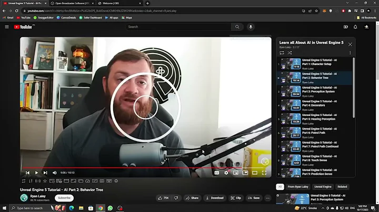Image resolution: width=379 pixels, height=212 pixels.
Task: Open playlist three-dot options menu
Action: coord(350,53)
